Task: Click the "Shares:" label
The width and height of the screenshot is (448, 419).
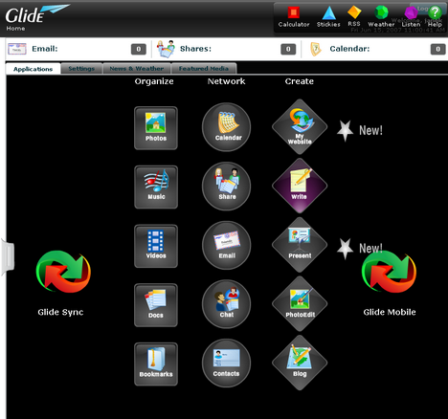Action: tap(195, 49)
